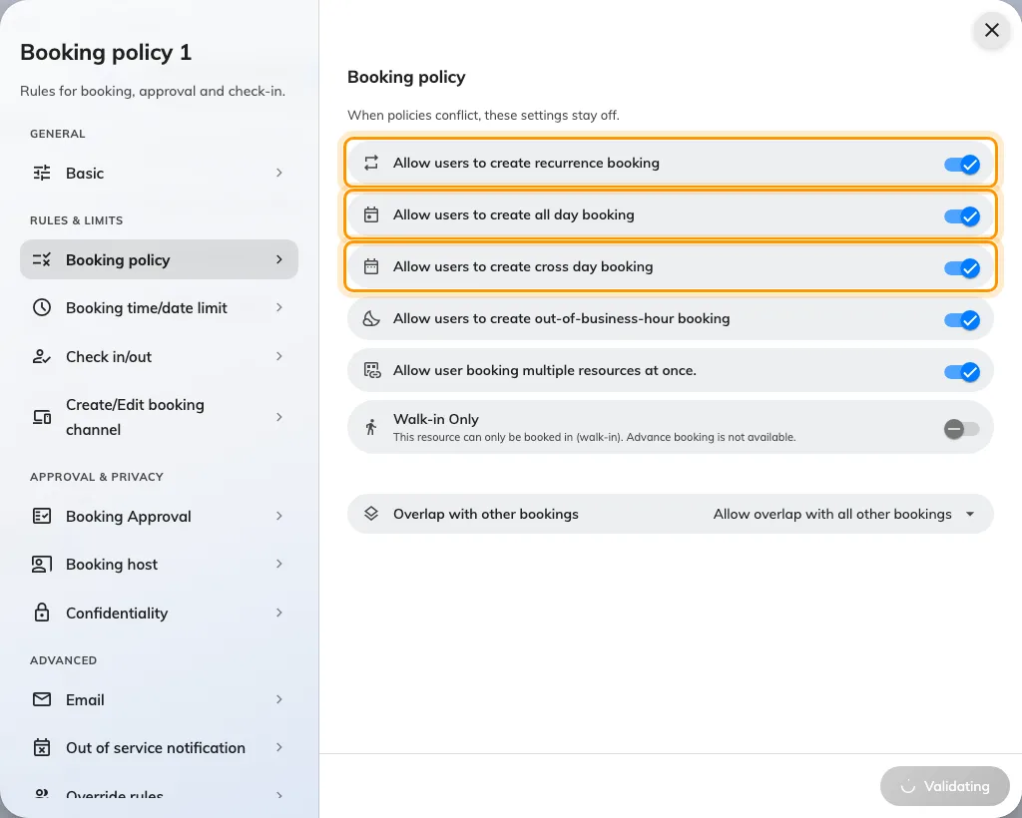
Task: Expand the Booking host chevron
Action: (279, 564)
